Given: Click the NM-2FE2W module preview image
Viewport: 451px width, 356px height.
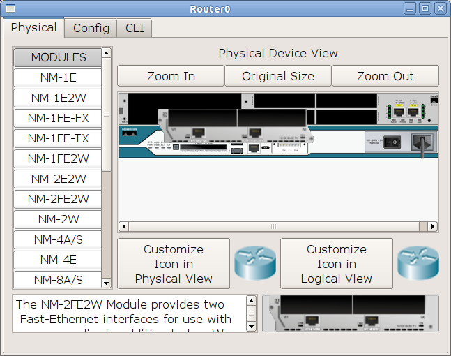Looking at the screenshot, I should pos(351,313).
